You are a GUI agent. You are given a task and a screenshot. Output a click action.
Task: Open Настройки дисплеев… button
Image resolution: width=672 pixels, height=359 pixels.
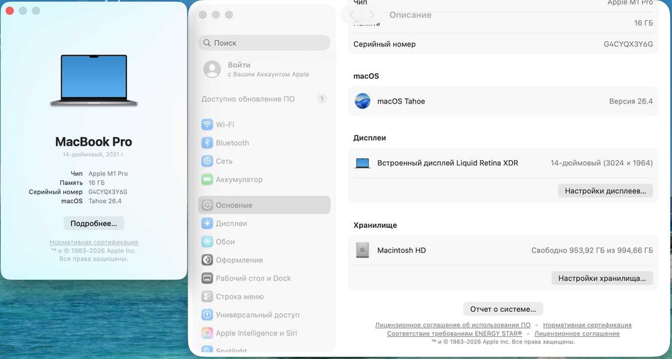[605, 191]
